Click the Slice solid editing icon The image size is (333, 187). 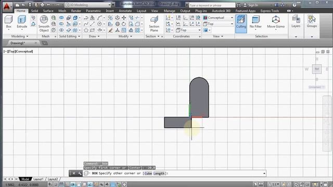click(68, 24)
